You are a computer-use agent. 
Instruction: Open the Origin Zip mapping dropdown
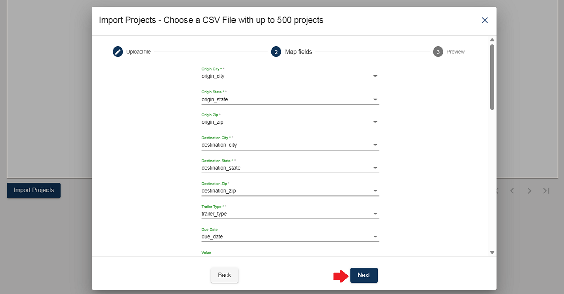[x=375, y=122]
